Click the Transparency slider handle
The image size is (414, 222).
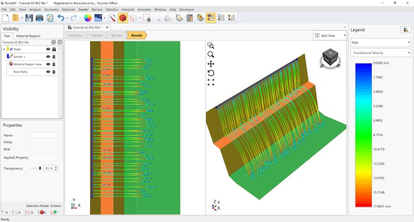click(40, 168)
